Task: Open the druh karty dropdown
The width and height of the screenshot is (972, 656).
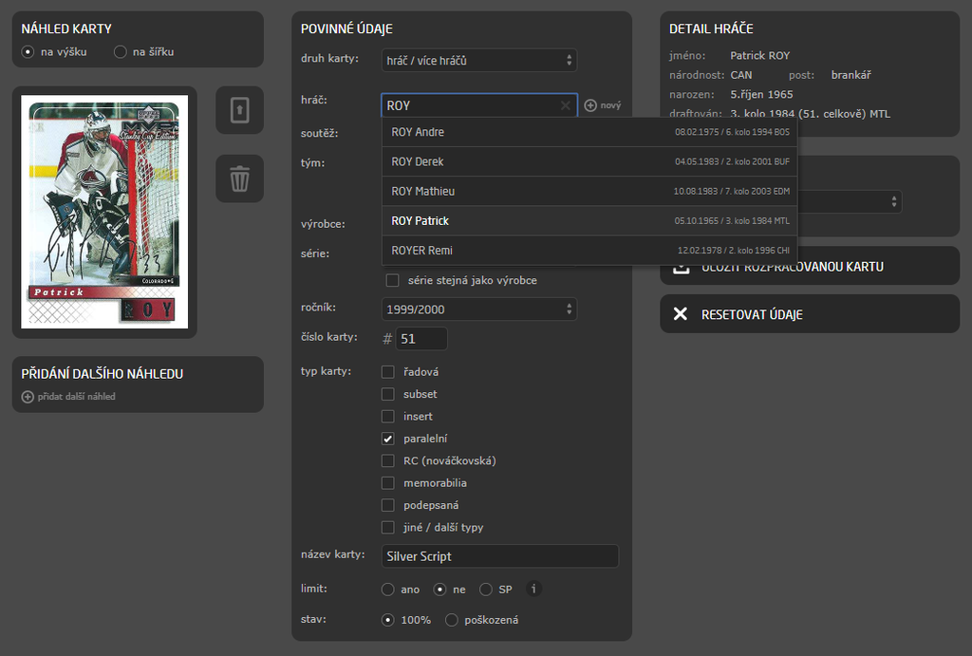Action: pos(479,60)
